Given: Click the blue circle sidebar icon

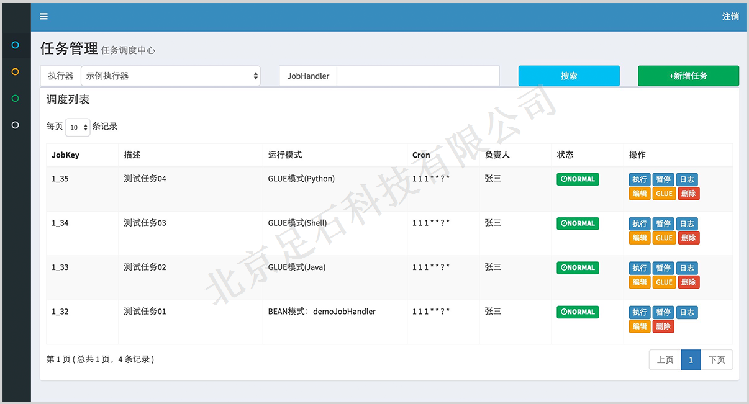Looking at the screenshot, I should pyautogui.click(x=16, y=45).
